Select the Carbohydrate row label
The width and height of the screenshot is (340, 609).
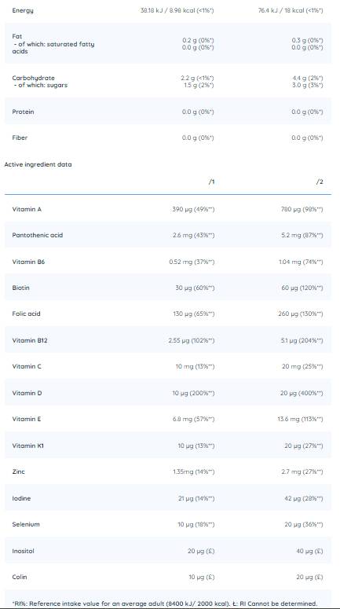coord(34,78)
